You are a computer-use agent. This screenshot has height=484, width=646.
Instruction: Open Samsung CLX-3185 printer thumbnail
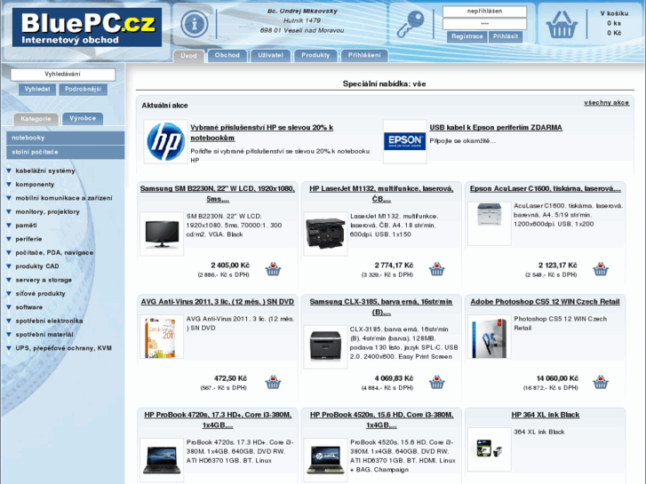[325, 347]
